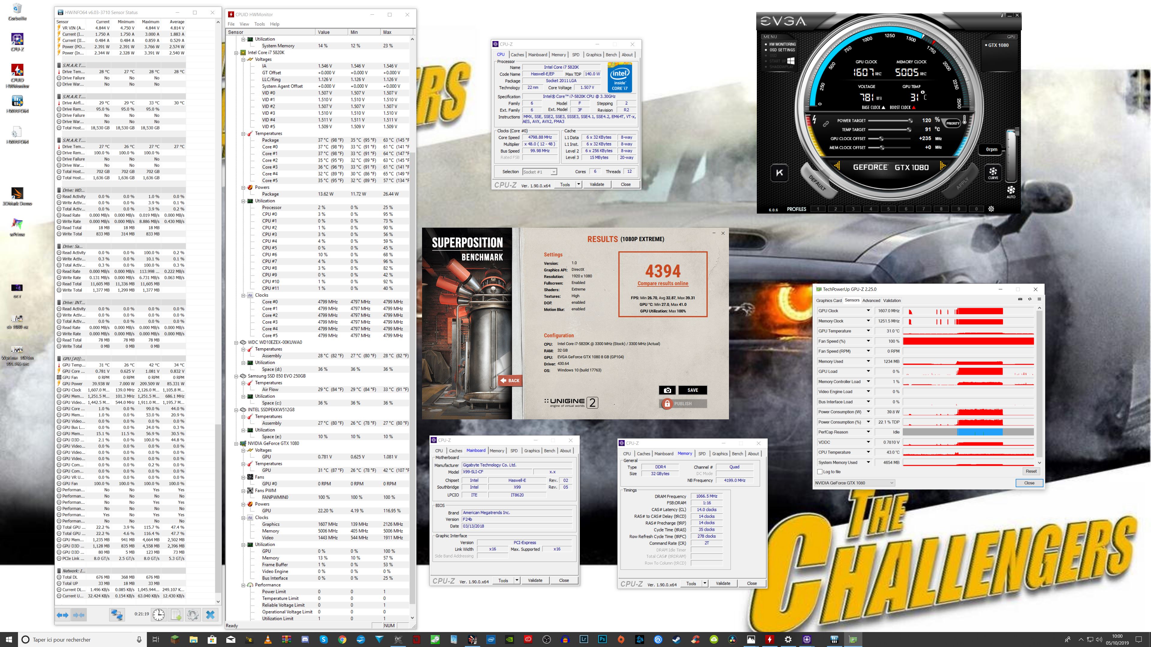Open the wPrime desktop icon
This screenshot has width=1151, height=647.
point(17,227)
